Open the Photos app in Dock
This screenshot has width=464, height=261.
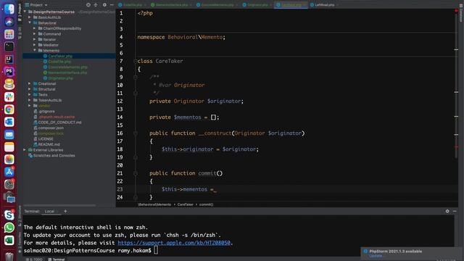pyautogui.click(x=9, y=159)
